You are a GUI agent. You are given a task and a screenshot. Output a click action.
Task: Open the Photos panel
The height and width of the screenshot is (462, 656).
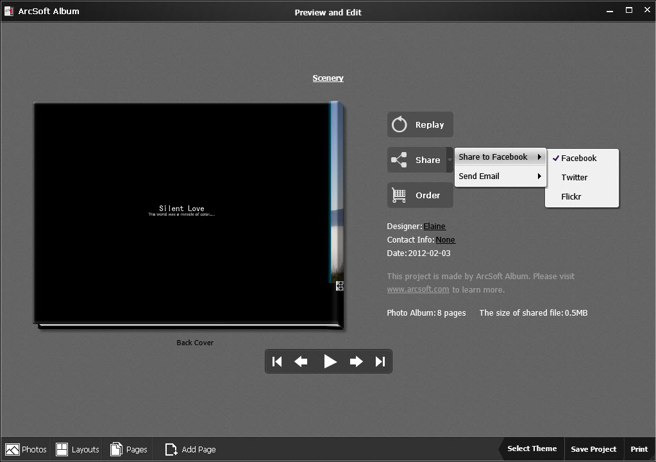[26, 449]
